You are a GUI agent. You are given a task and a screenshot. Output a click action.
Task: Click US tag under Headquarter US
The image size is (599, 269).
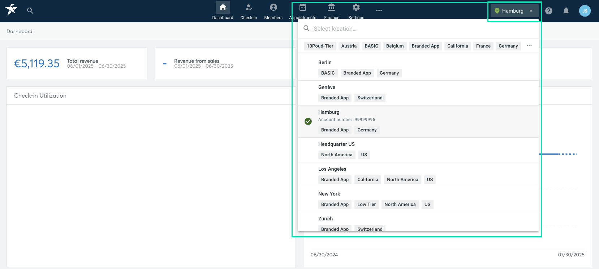(364, 155)
